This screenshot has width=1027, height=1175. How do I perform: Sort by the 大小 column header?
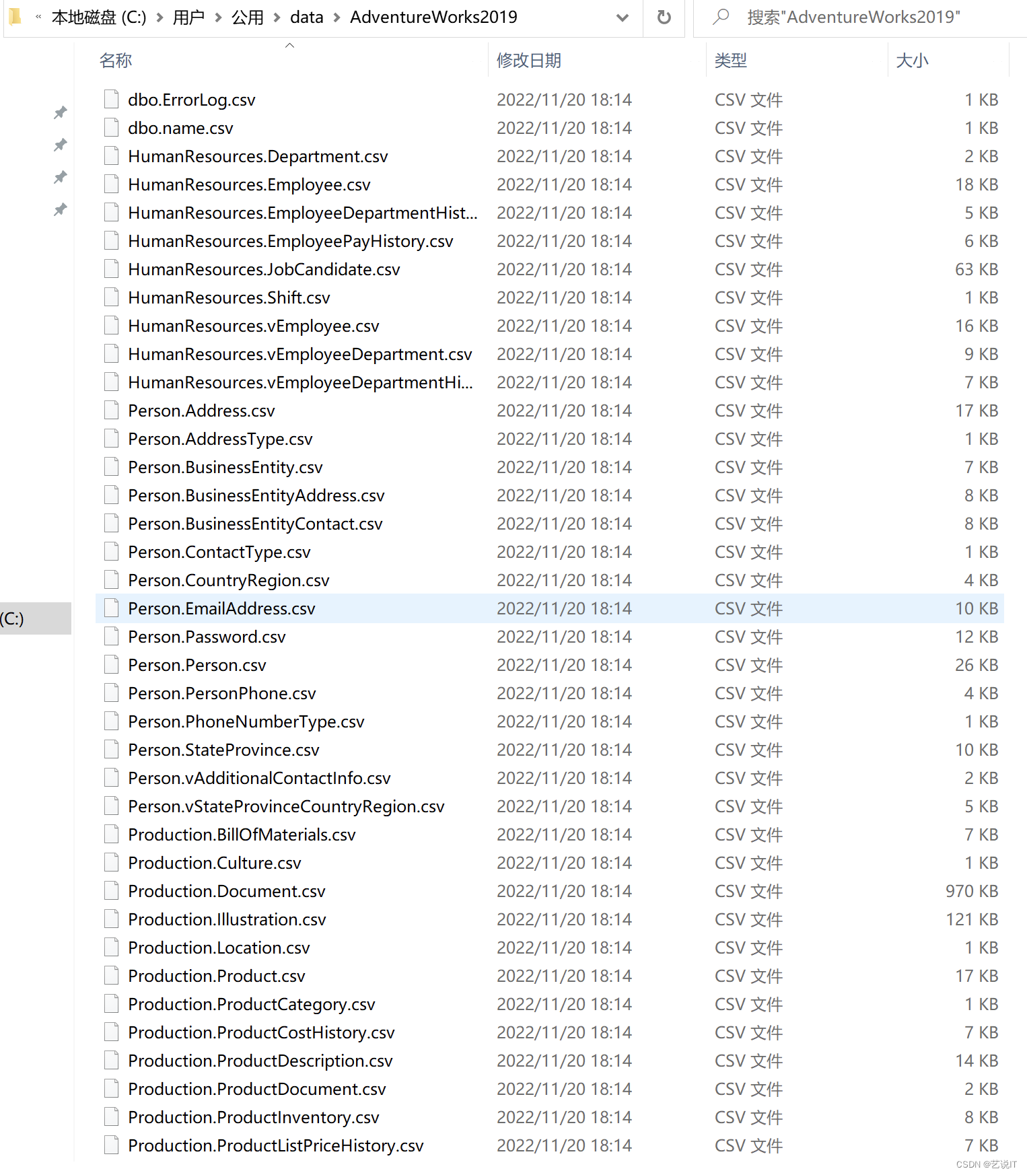pos(912,61)
